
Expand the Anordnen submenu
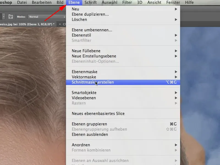(x=123, y=145)
